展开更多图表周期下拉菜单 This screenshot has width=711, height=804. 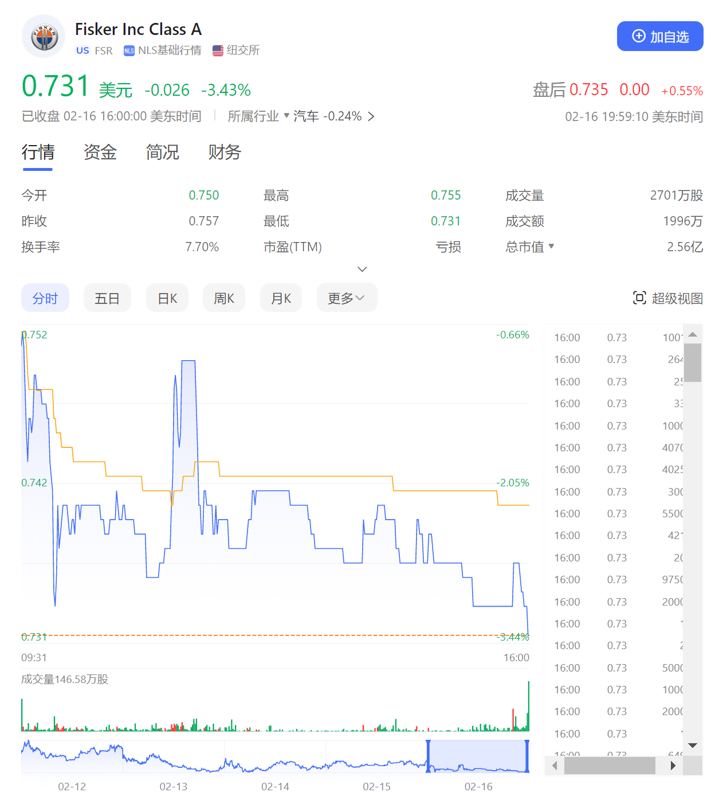[347, 298]
